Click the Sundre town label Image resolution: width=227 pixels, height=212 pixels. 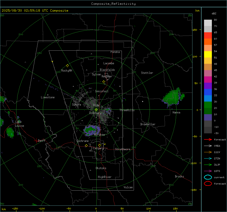click(x=76, y=104)
